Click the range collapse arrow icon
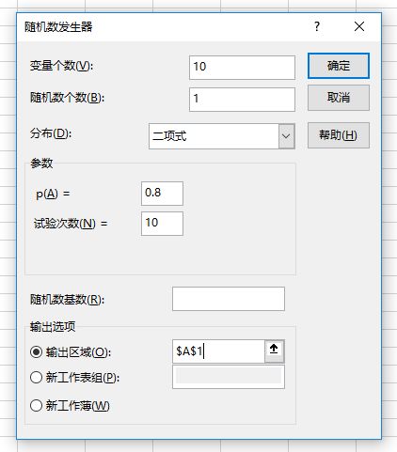This screenshot has width=397, height=452. coord(275,351)
